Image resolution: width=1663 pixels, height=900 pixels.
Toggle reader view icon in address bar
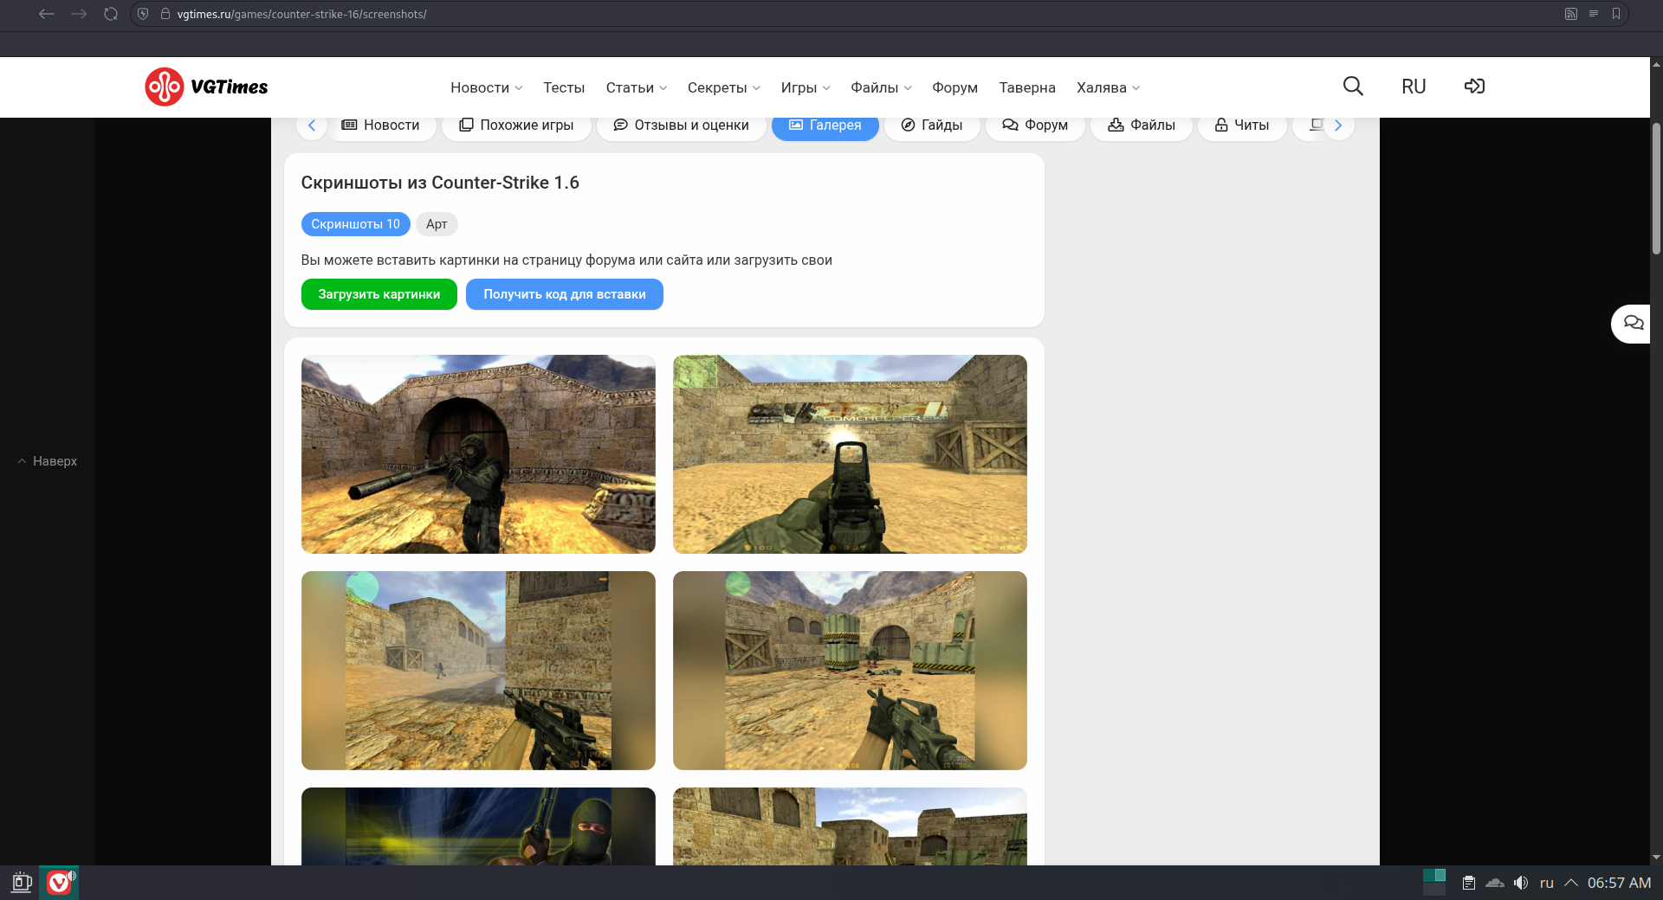click(x=1594, y=14)
